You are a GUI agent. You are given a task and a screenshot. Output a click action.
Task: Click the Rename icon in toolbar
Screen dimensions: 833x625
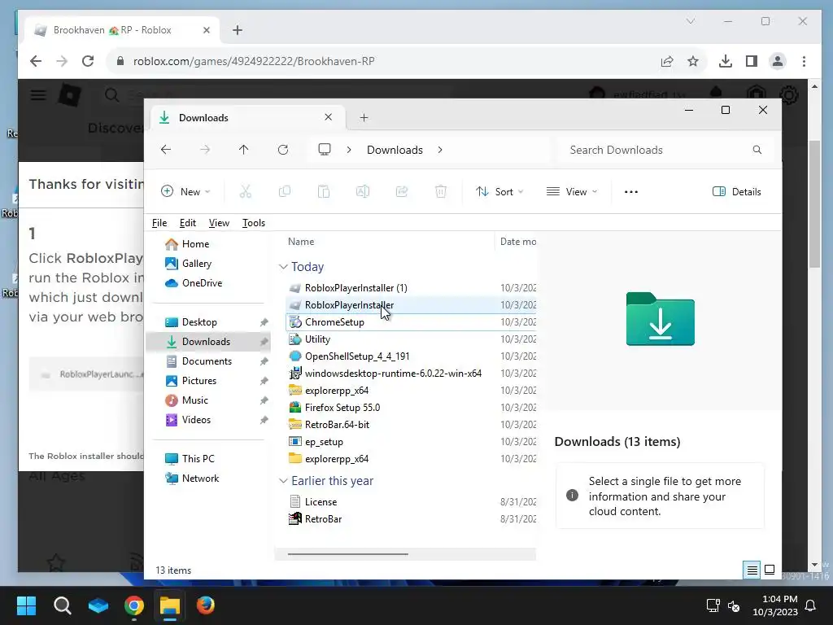363,191
